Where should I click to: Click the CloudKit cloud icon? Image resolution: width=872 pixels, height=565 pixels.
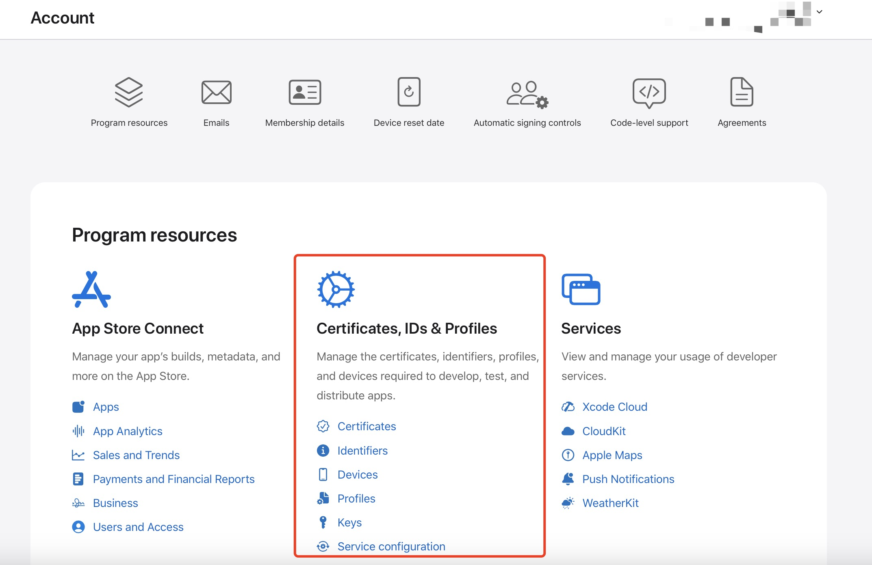click(568, 431)
